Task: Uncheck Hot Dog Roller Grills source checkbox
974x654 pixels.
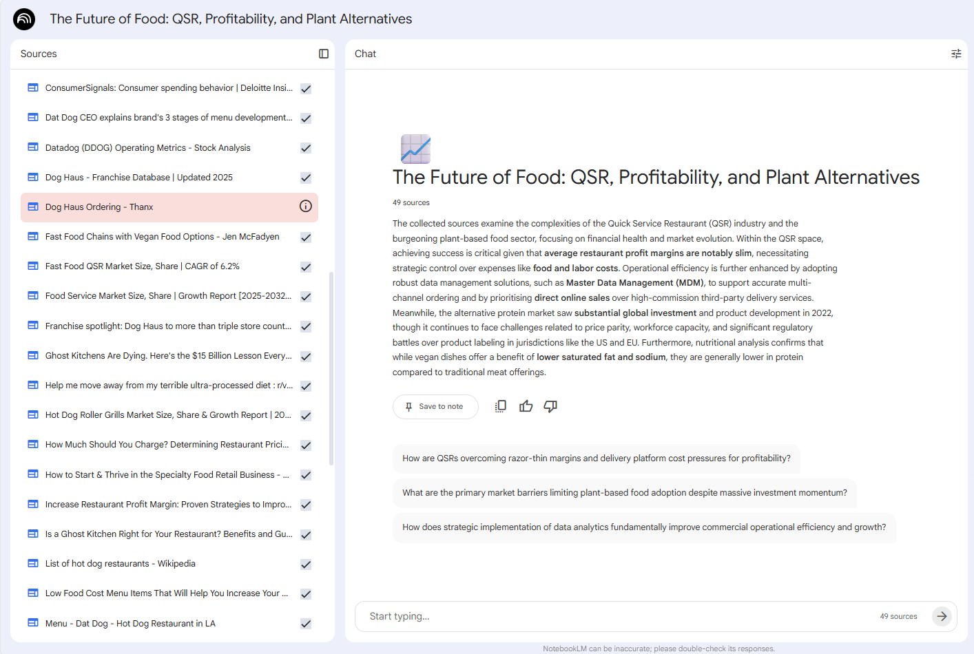Action: 306,415
